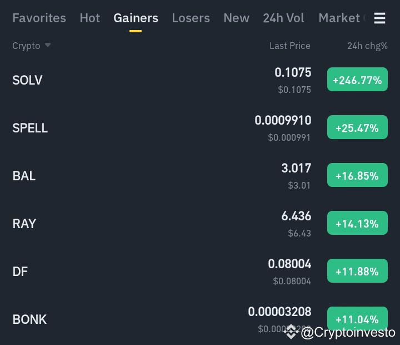Switch to the Favorites tab
The height and width of the screenshot is (345, 400).
[39, 18]
